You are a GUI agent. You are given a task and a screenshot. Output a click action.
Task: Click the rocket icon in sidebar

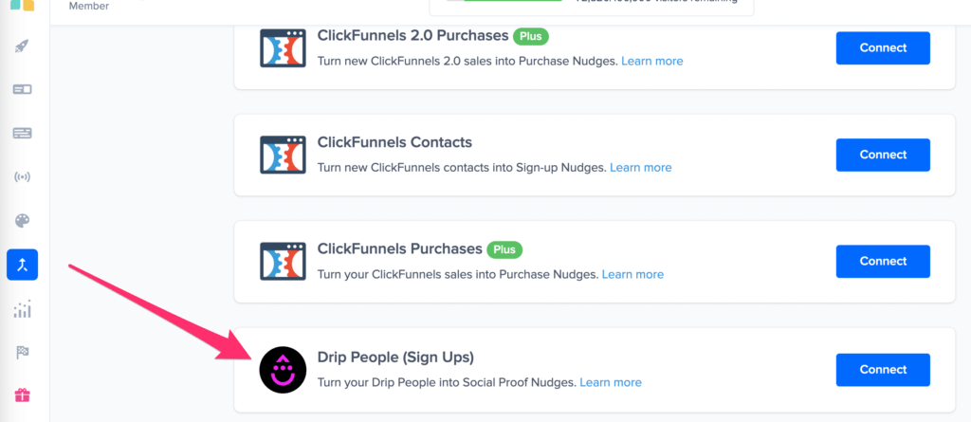[x=23, y=46]
